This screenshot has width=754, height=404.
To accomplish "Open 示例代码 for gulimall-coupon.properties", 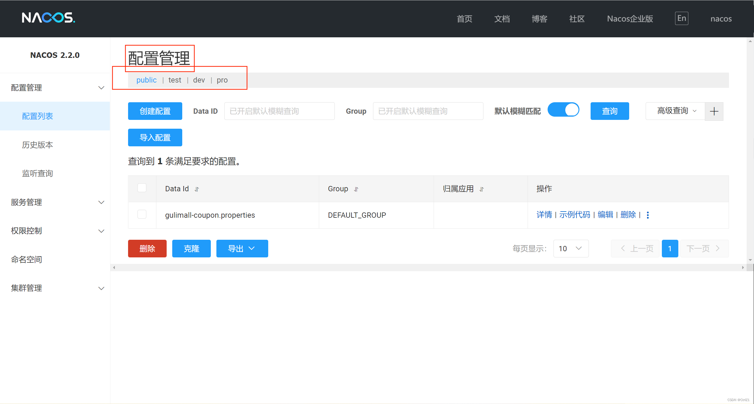I will click(x=575, y=215).
